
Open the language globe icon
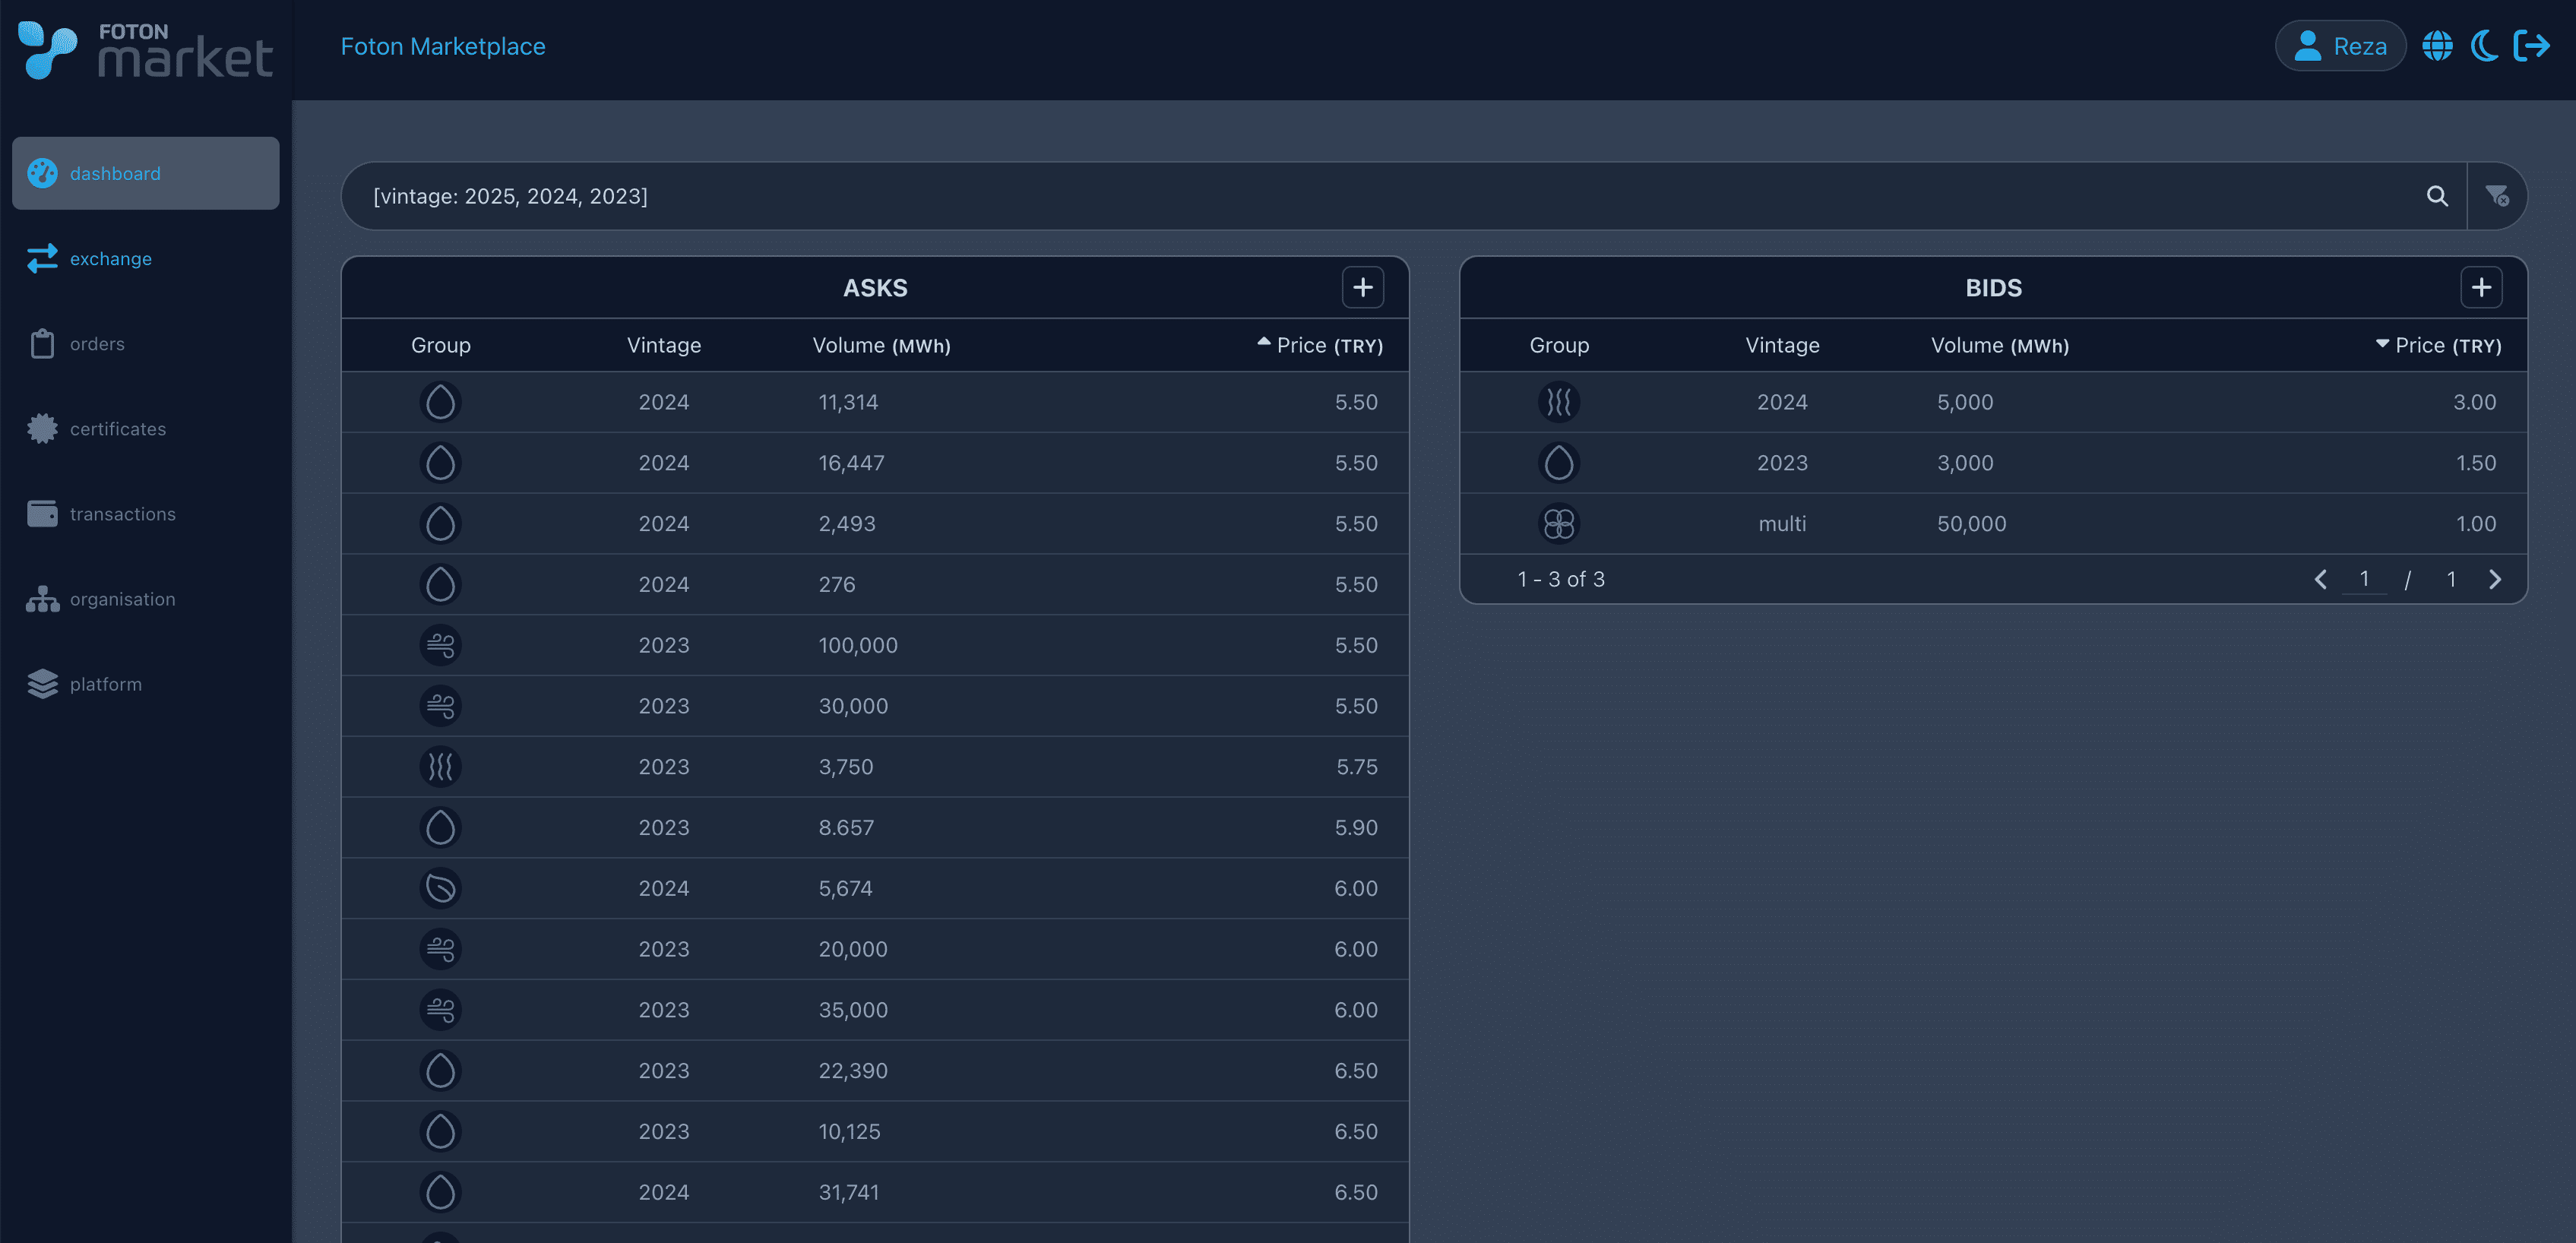pos(2437,46)
